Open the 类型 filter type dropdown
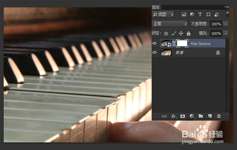 click(x=163, y=15)
